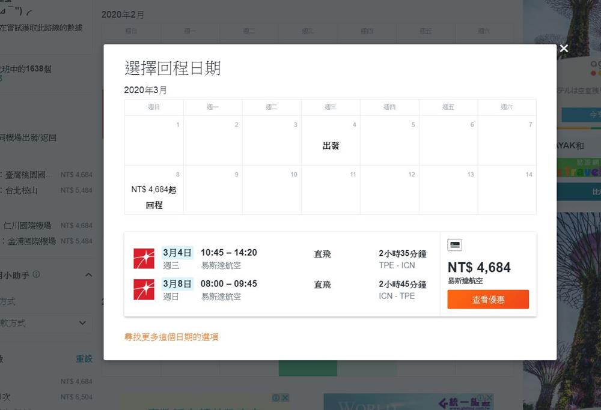Open 尋找更多這個日期的選項 link

pyautogui.click(x=171, y=337)
